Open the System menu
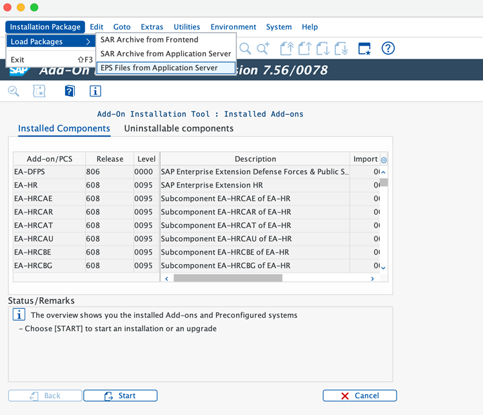The width and height of the screenshot is (483, 415). [279, 27]
